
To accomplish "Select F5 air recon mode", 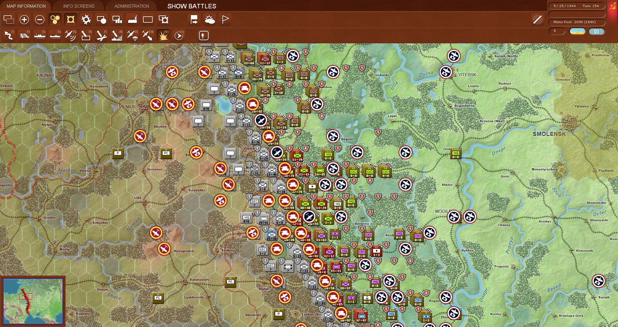I will point(70,35).
